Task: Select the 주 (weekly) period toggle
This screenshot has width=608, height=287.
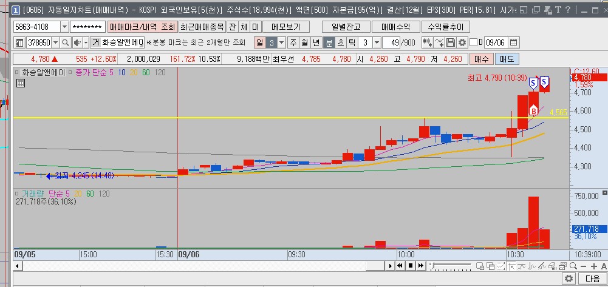Action: coord(293,42)
